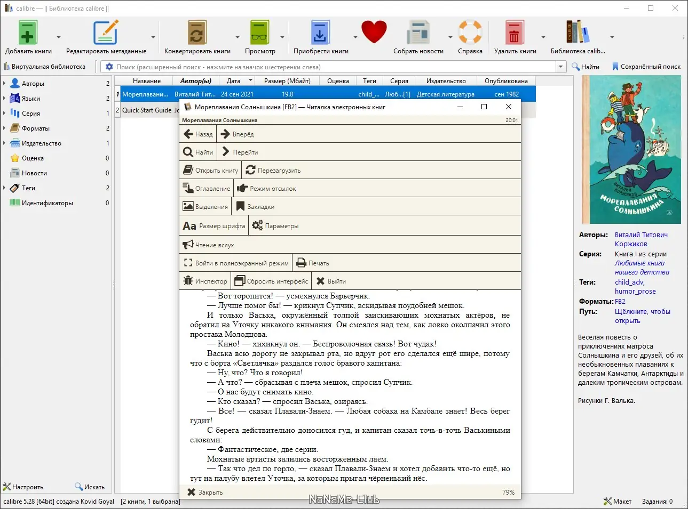Click the red heart donate icon
The width and height of the screenshot is (688, 509).
pyautogui.click(x=374, y=32)
